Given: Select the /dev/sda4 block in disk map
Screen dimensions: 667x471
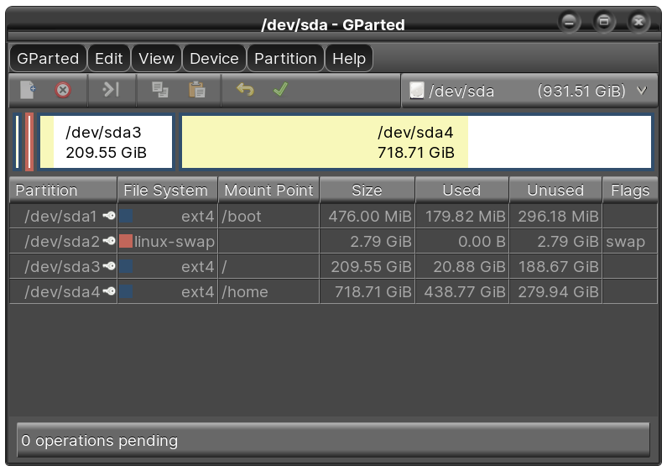Looking at the screenshot, I should tap(416, 142).
